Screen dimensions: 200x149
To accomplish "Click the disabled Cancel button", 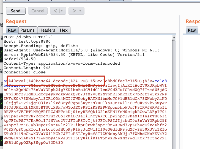I will 38,11.
